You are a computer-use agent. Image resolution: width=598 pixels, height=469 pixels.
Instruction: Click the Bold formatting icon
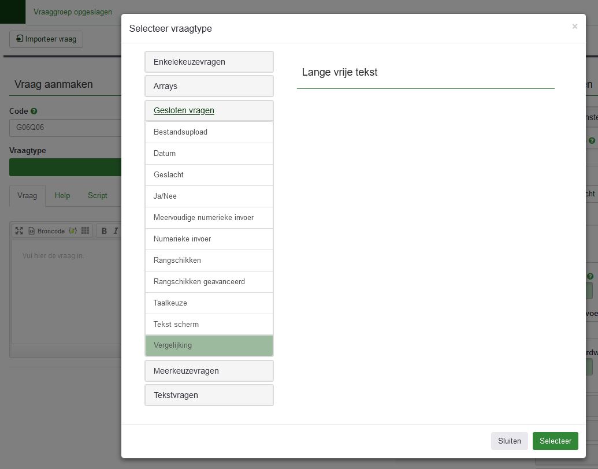pyautogui.click(x=104, y=231)
